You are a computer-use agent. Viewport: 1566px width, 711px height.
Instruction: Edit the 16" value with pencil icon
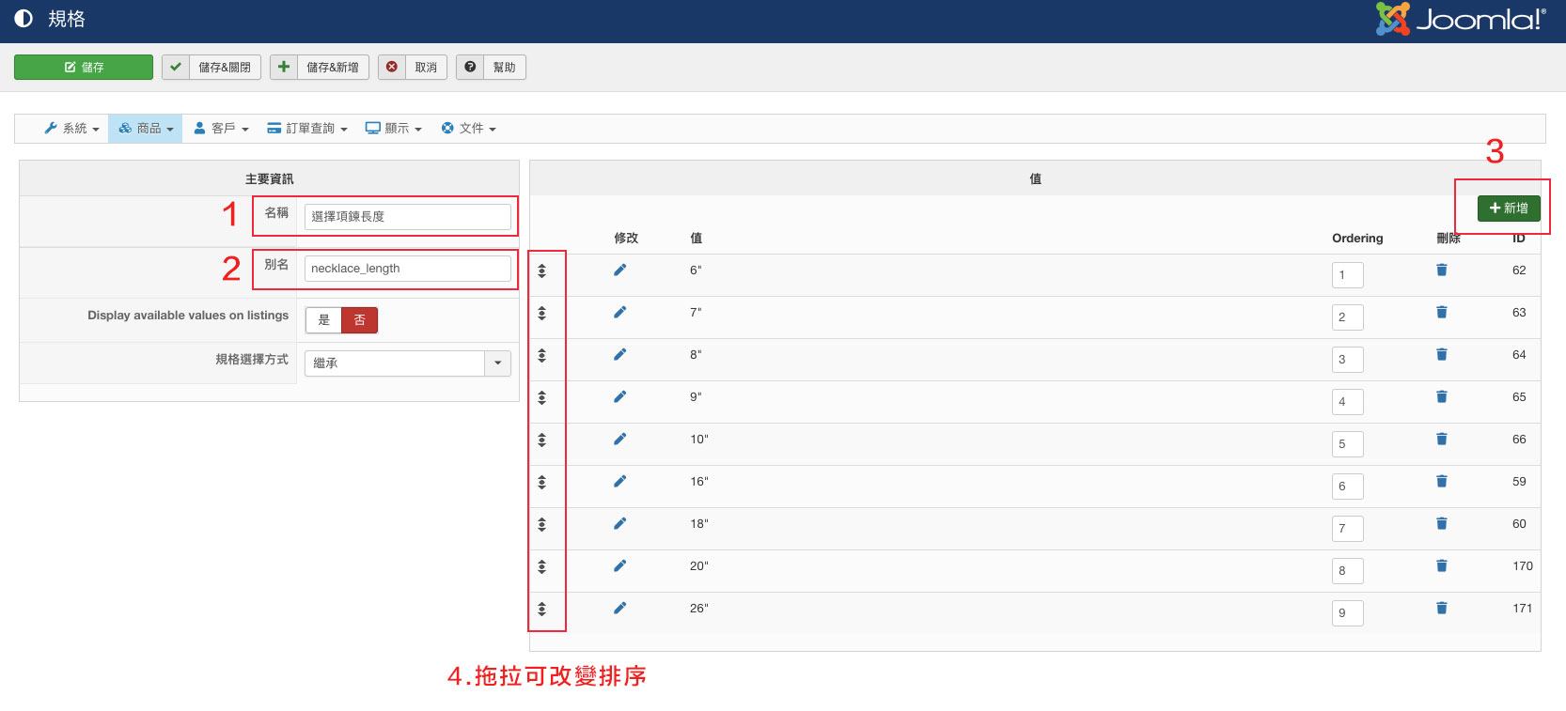click(619, 482)
